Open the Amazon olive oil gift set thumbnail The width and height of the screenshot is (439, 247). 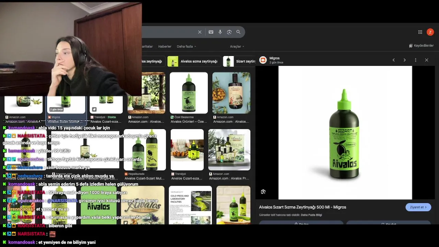[x=229, y=150]
